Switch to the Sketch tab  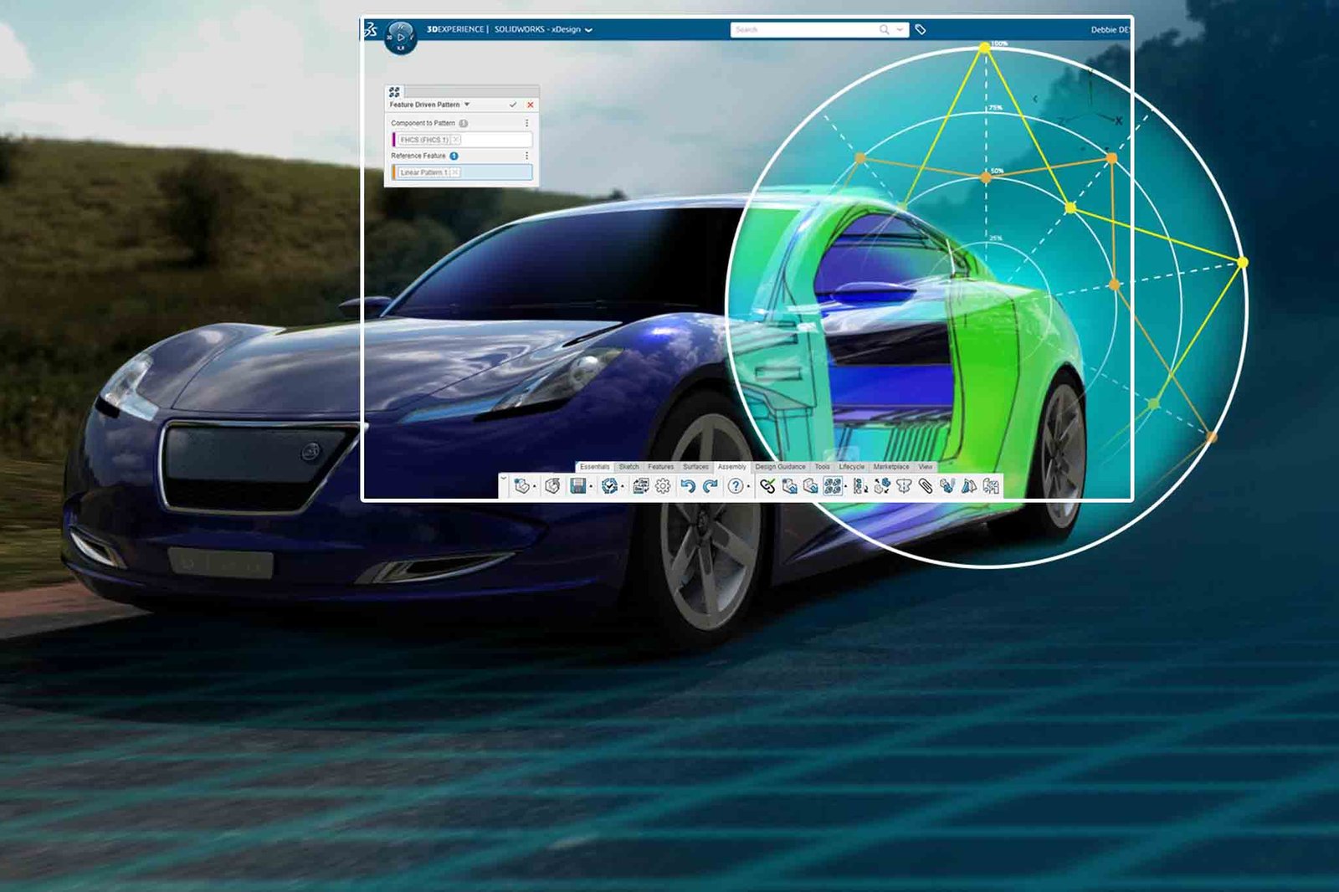[x=628, y=467]
